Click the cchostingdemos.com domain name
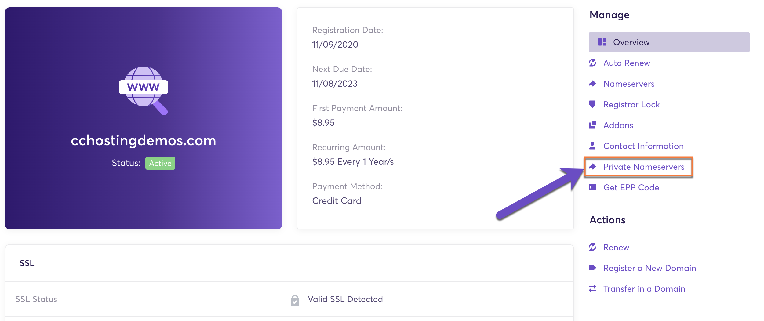This screenshot has height=321, width=764. coord(144,141)
